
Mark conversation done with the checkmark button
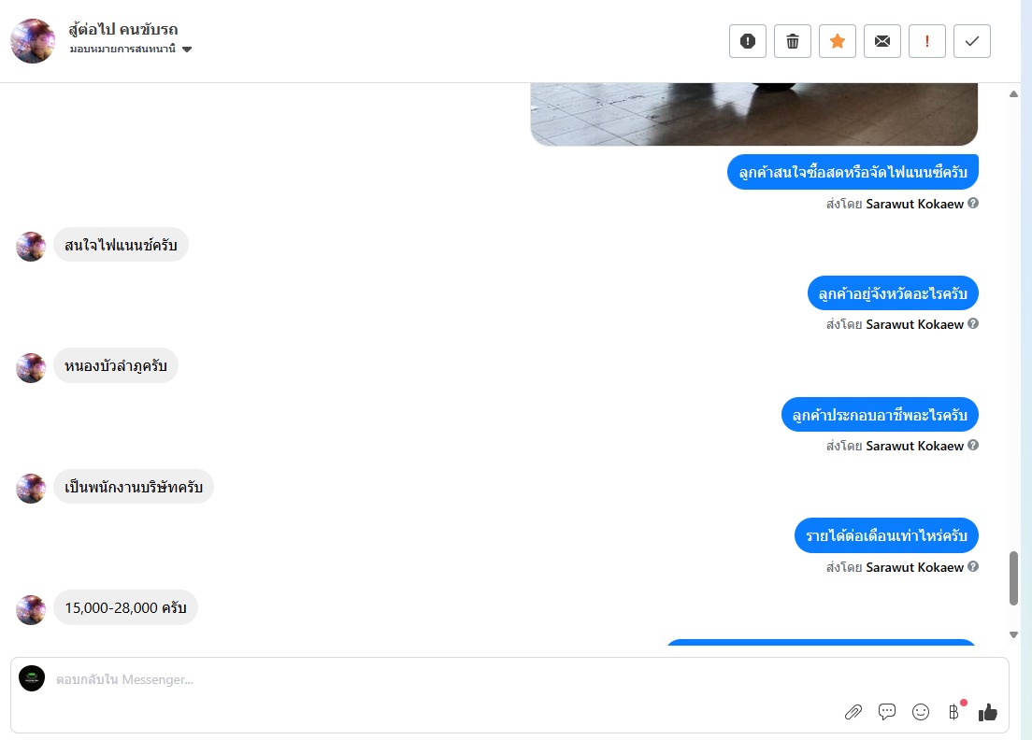(x=971, y=41)
